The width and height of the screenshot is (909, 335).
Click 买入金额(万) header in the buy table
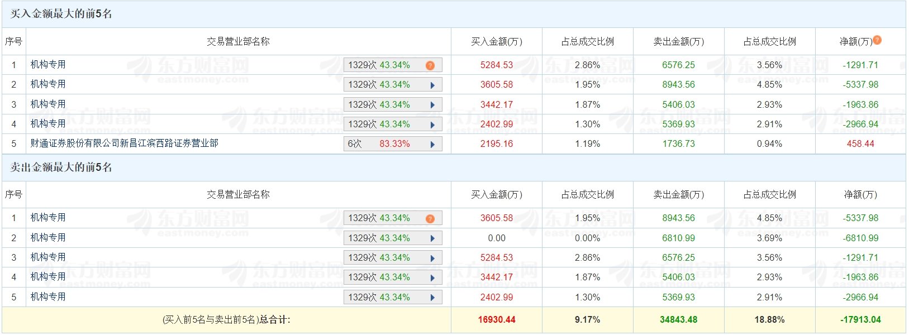497,41
